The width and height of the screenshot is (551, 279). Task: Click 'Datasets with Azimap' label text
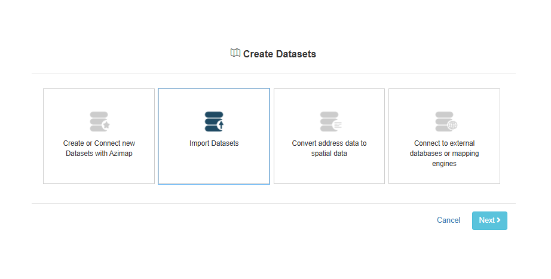coord(99,154)
